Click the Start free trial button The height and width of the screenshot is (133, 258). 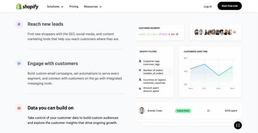[229, 6]
